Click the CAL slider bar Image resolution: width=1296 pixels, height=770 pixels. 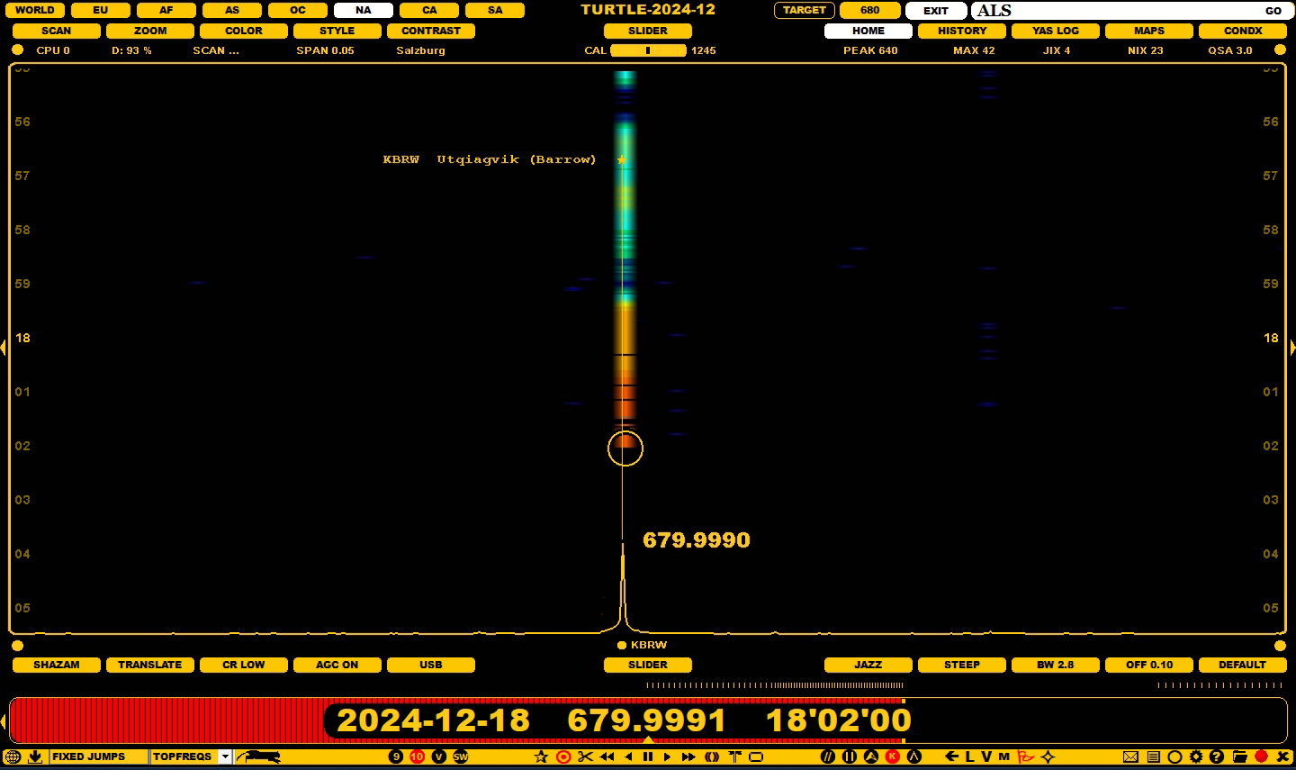648,50
